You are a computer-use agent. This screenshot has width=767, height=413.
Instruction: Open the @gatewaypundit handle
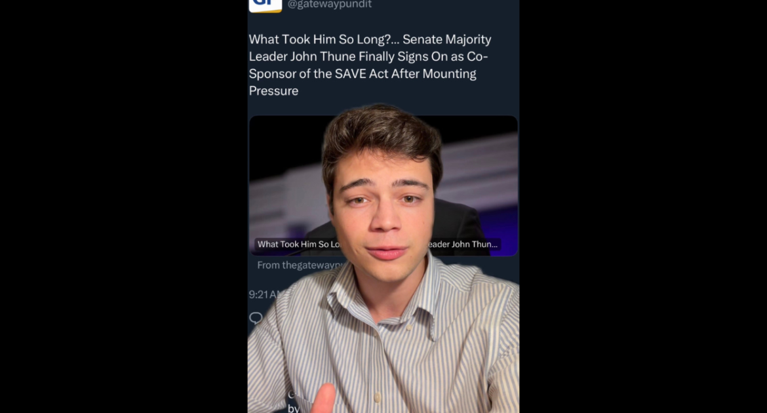pos(329,5)
